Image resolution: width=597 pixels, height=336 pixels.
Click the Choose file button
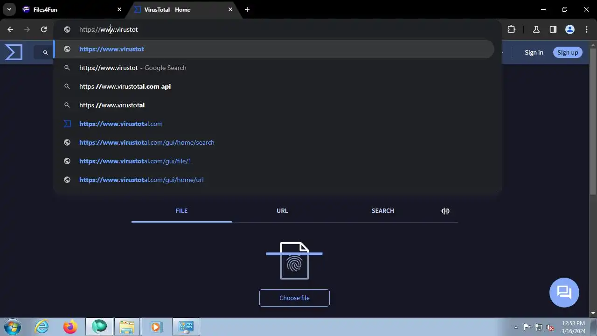[294, 298]
